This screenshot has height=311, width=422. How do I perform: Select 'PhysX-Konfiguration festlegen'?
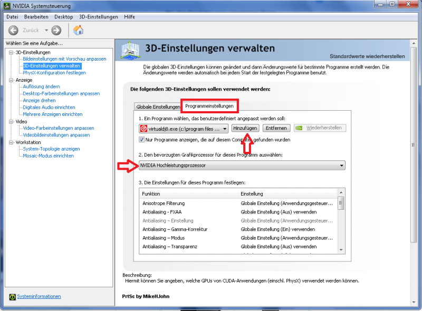point(54,73)
